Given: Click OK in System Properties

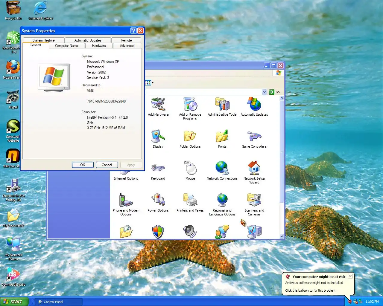Looking at the screenshot, I should point(83,165).
